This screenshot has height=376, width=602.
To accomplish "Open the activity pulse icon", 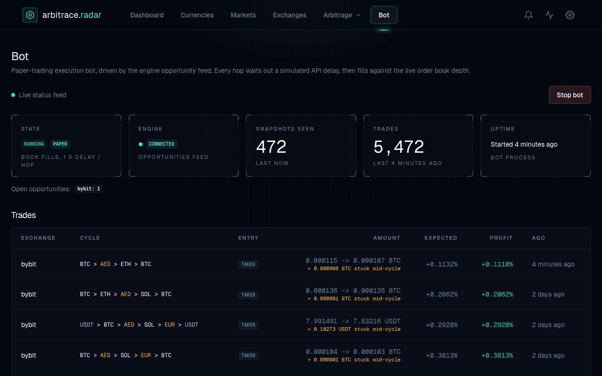I will click(x=549, y=15).
